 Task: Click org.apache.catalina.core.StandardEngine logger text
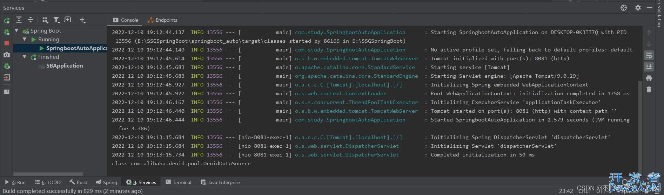point(356,76)
